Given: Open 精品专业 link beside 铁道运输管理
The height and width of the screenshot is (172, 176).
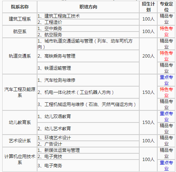Looking at the screenshot, I should coord(166,68).
